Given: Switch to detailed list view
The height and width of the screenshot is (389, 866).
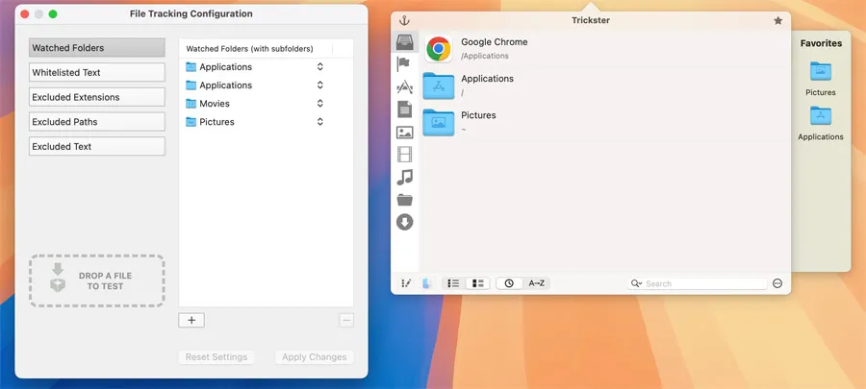Looking at the screenshot, I should tap(477, 283).
